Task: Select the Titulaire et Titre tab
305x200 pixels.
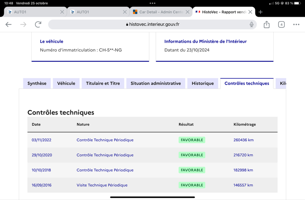Action: pyautogui.click(x=103, y=83)
